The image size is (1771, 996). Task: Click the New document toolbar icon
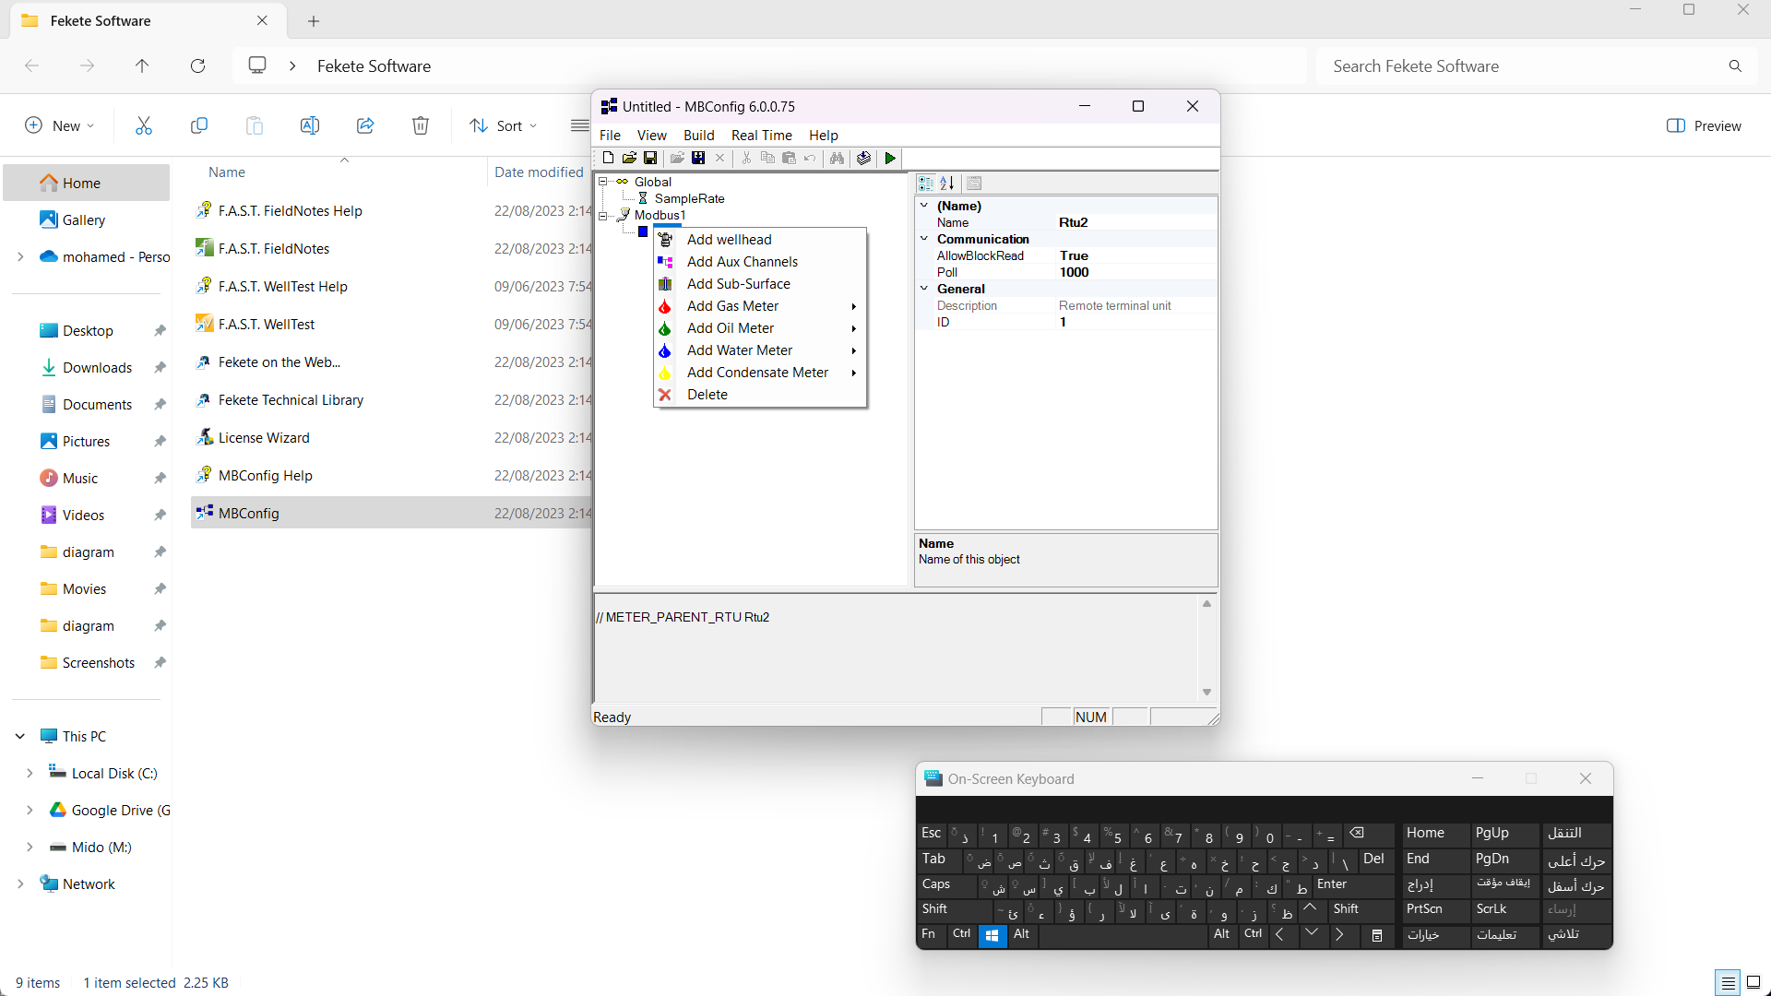click(608, 159)
